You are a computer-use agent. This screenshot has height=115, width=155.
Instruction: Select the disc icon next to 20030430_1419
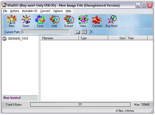4,39
